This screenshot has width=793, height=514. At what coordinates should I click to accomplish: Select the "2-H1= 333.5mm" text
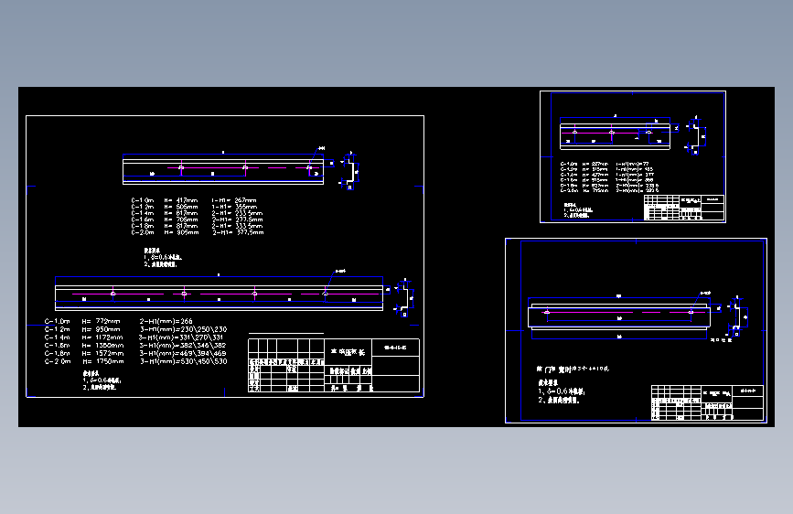tap(237, 226)
